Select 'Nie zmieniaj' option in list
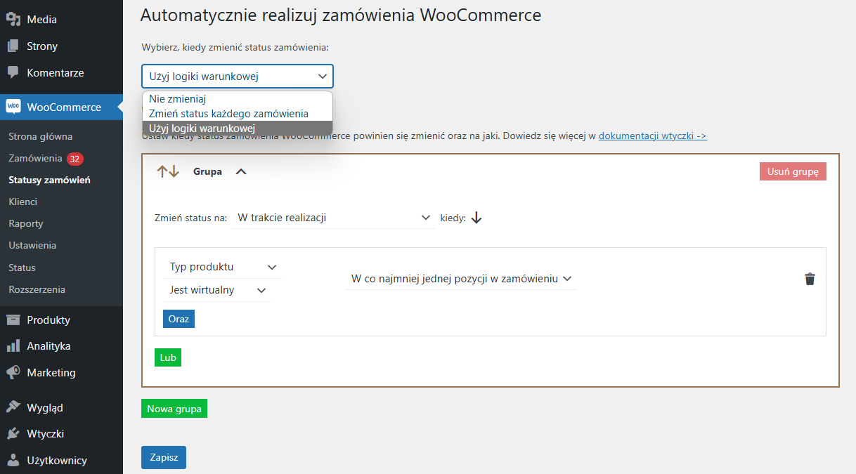The image size is (856, 474). tap(177, 99)
